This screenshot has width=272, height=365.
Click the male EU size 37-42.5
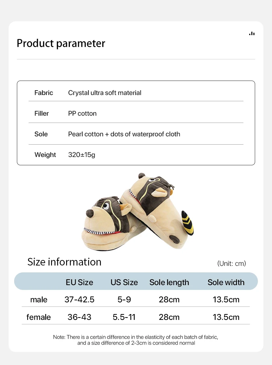click(79, 300)
